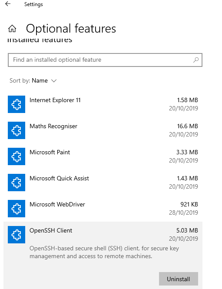222x289 pixels.
Task: Click the 16.6 MB size value
Action: click(187, 126)
